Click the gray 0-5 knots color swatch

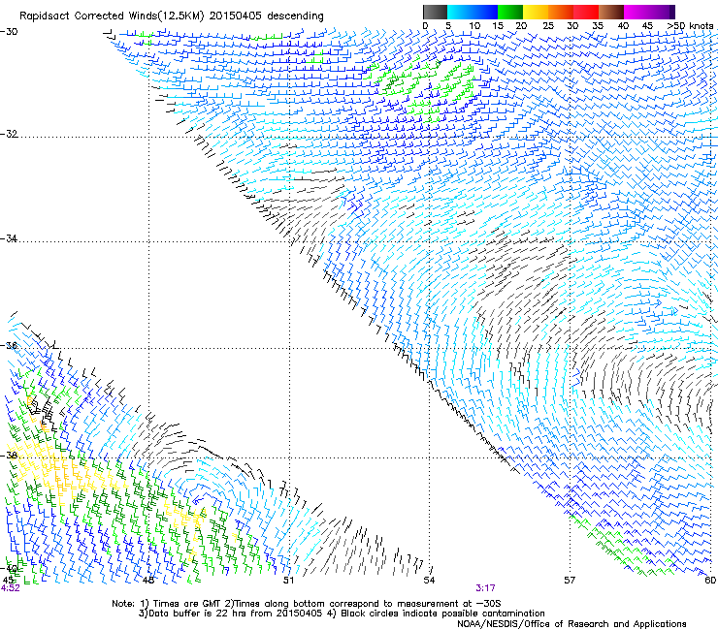[435, 12]
